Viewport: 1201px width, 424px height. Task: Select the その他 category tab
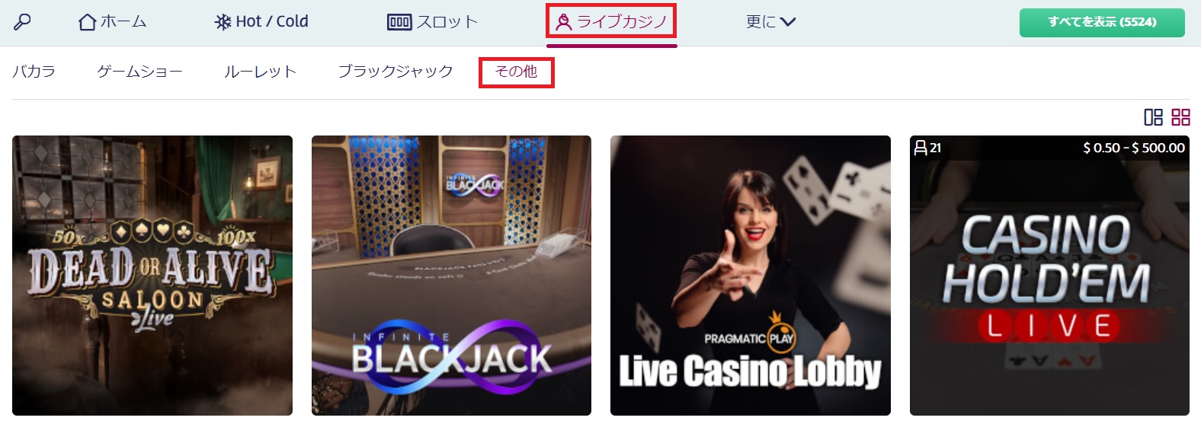pos(516,72)
